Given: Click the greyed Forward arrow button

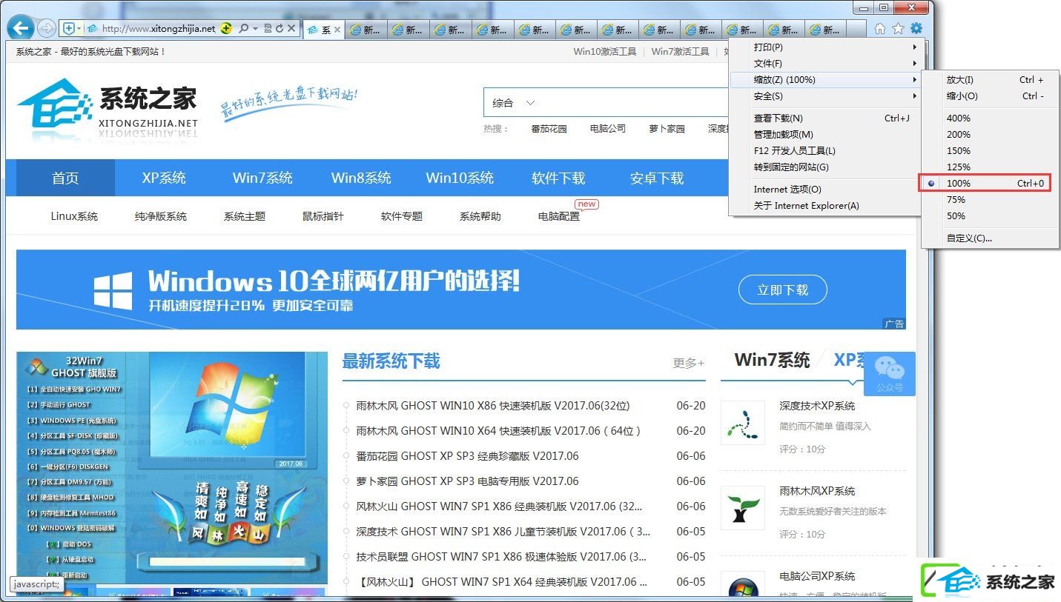Looking at the screenshot, I should 47,29.
